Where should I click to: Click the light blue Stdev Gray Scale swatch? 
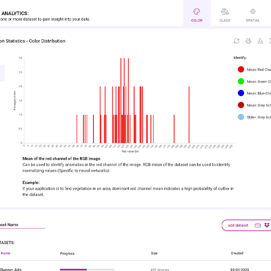click(241, 117)
